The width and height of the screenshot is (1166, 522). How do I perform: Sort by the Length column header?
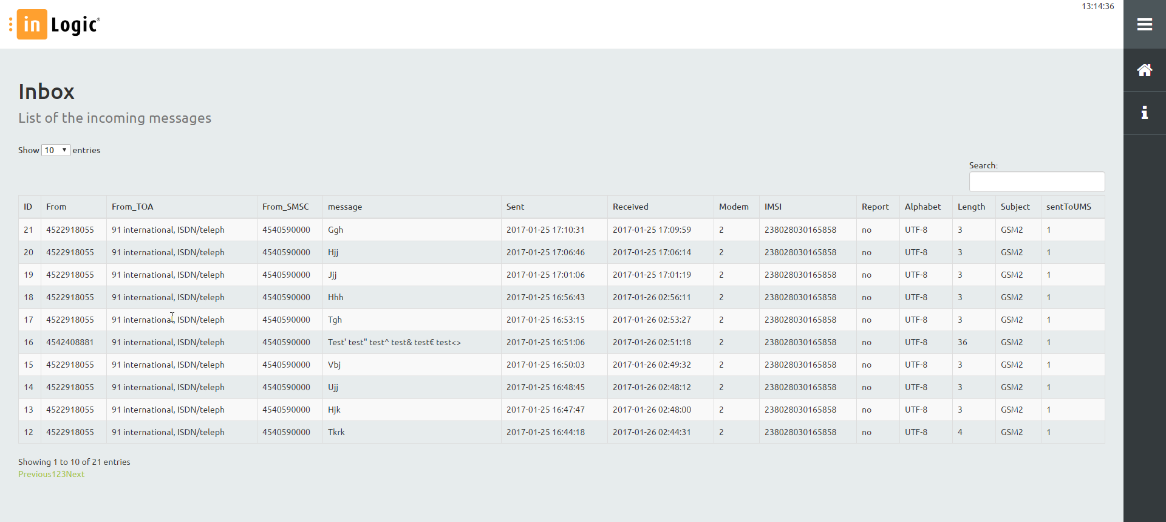[971, 207]
